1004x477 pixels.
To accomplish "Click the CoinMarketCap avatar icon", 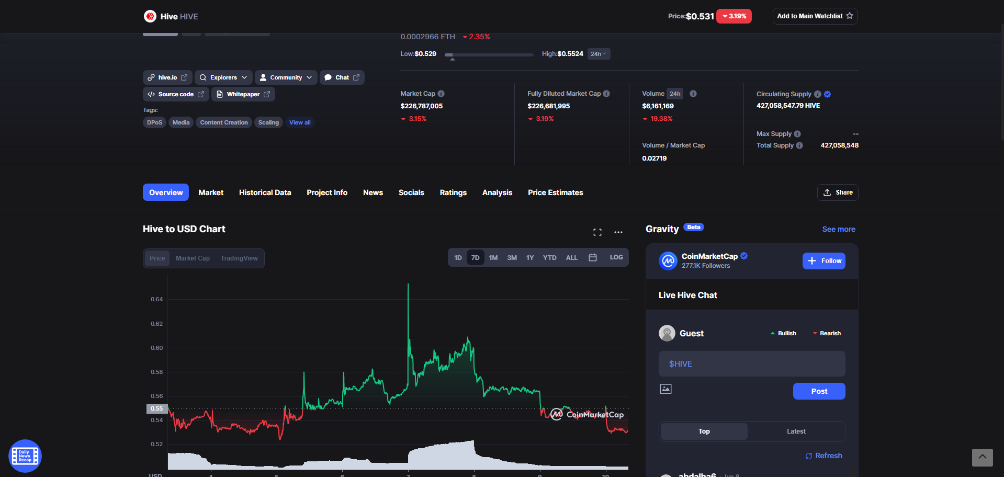I will tap(668, 260).
